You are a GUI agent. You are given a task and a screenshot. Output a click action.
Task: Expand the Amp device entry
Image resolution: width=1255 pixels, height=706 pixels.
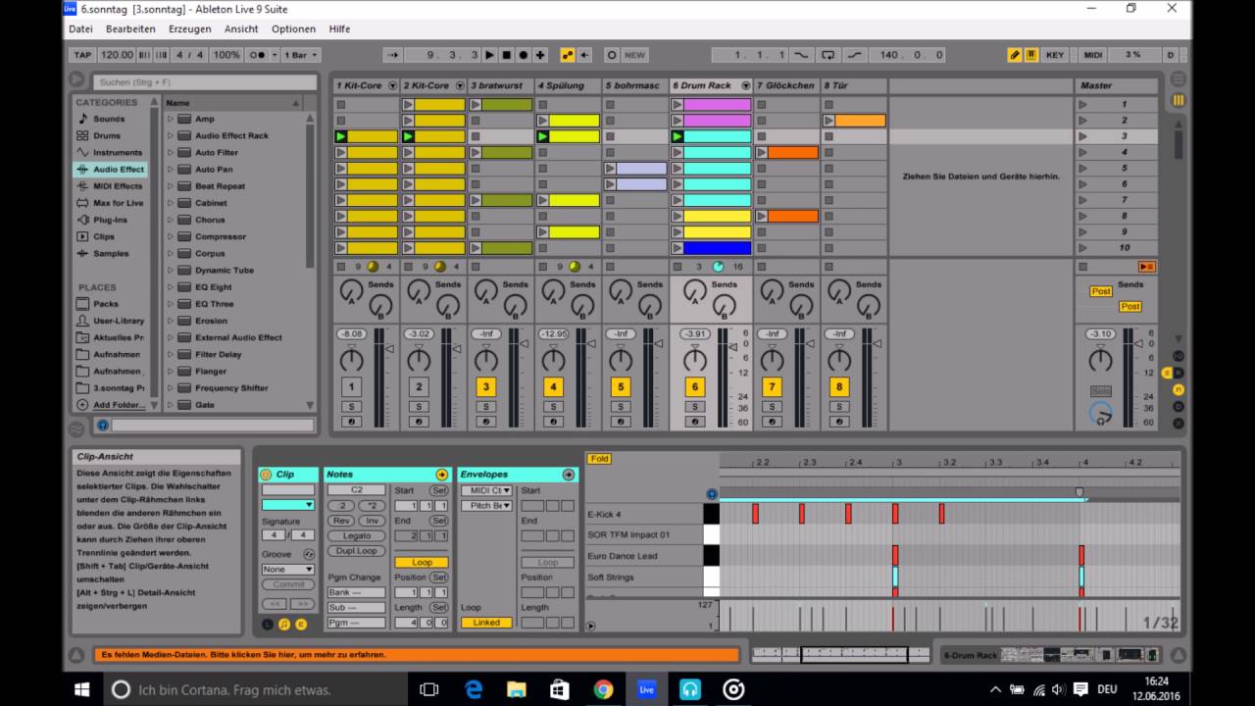tap(171, 119)
